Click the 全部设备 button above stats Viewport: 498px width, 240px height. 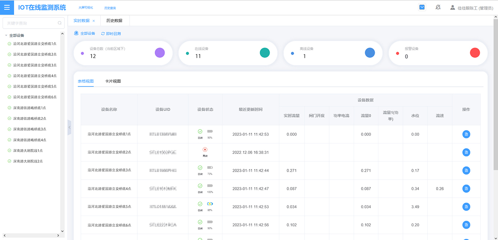[85, 34]
